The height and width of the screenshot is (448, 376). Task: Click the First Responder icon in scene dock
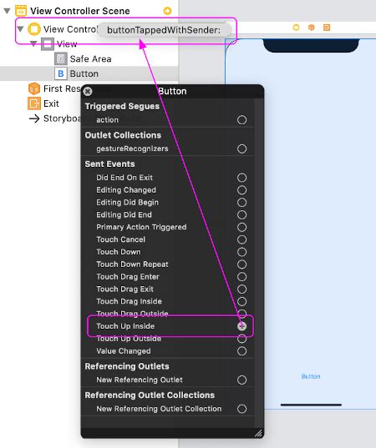pos(312,28)
